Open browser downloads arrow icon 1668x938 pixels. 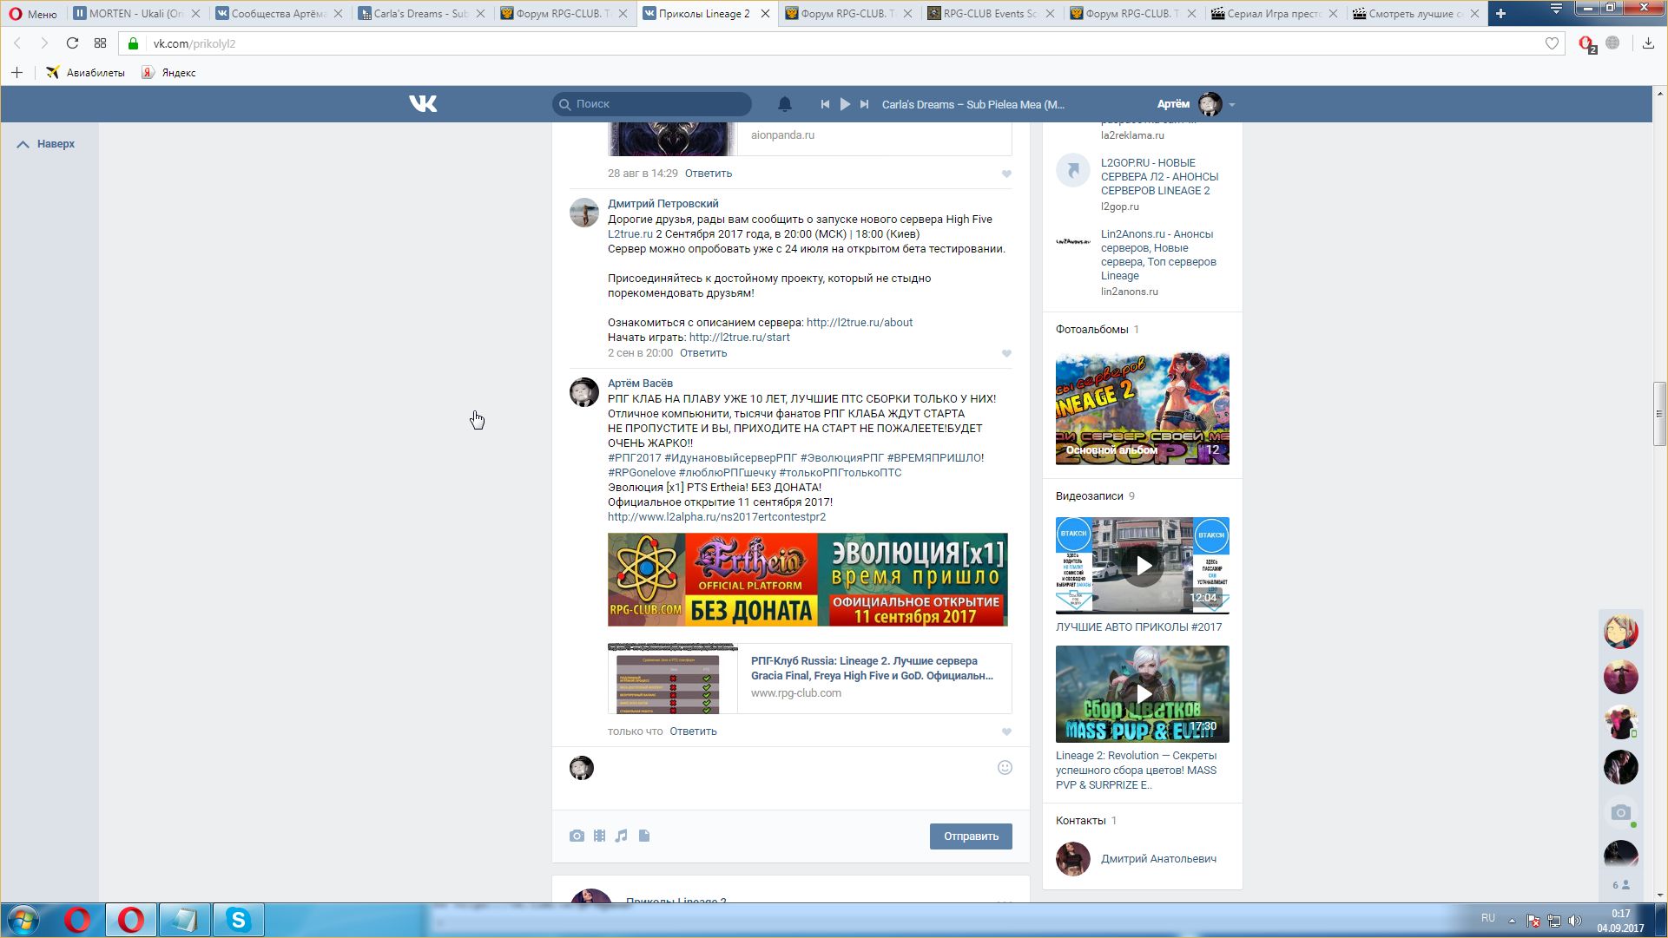pos(1648,43)
